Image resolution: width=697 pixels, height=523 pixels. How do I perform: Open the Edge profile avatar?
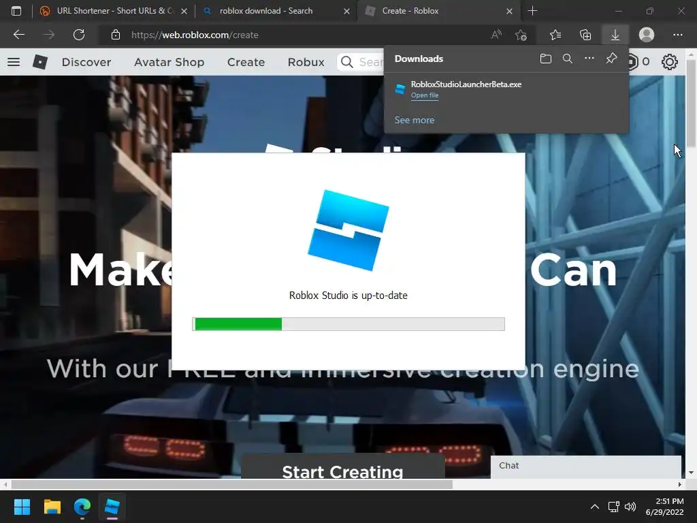pos(647,35)
